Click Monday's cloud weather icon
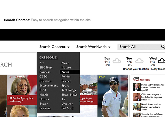 pyautogui.click(x=117, y=61)
